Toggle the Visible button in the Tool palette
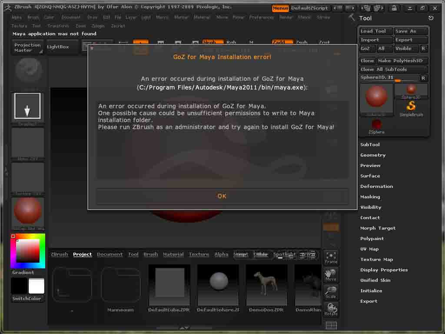The width and height of the screenshot is (445, 334). coord(406,49)
